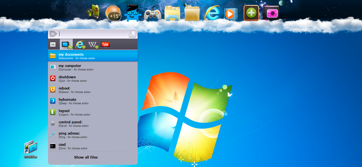
Task: Launch Internet Explorer from the dock
Action: click(212, 13)
